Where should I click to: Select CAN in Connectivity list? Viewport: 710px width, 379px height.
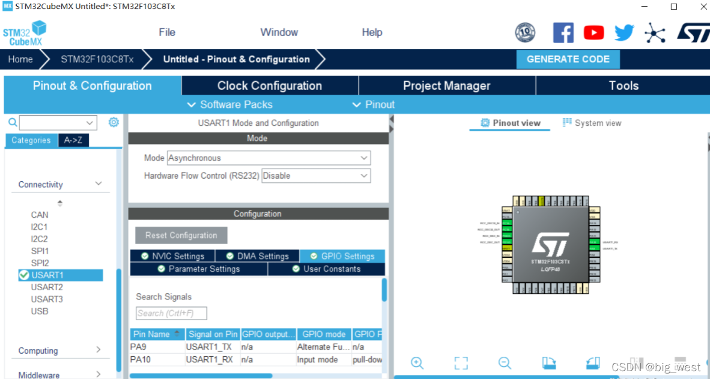tap(40, 215)
